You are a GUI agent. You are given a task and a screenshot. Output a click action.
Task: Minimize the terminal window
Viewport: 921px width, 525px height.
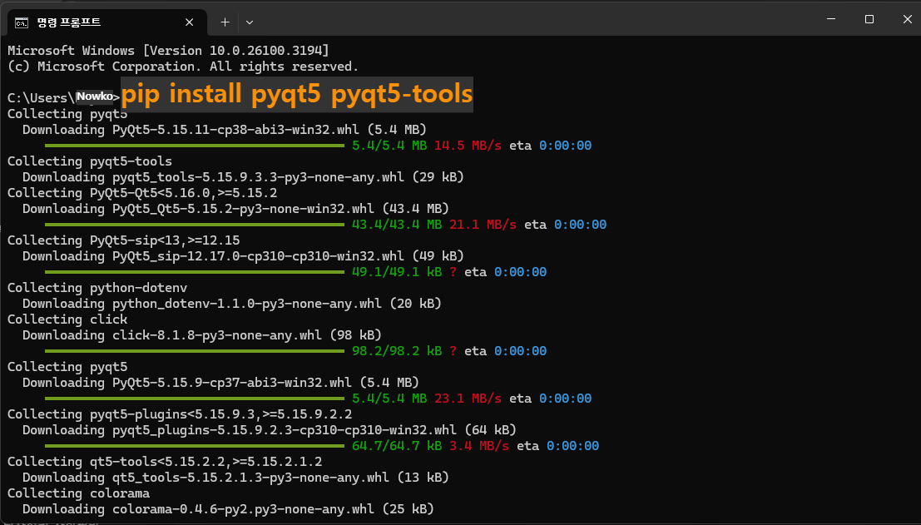click(x=831, y=19)
